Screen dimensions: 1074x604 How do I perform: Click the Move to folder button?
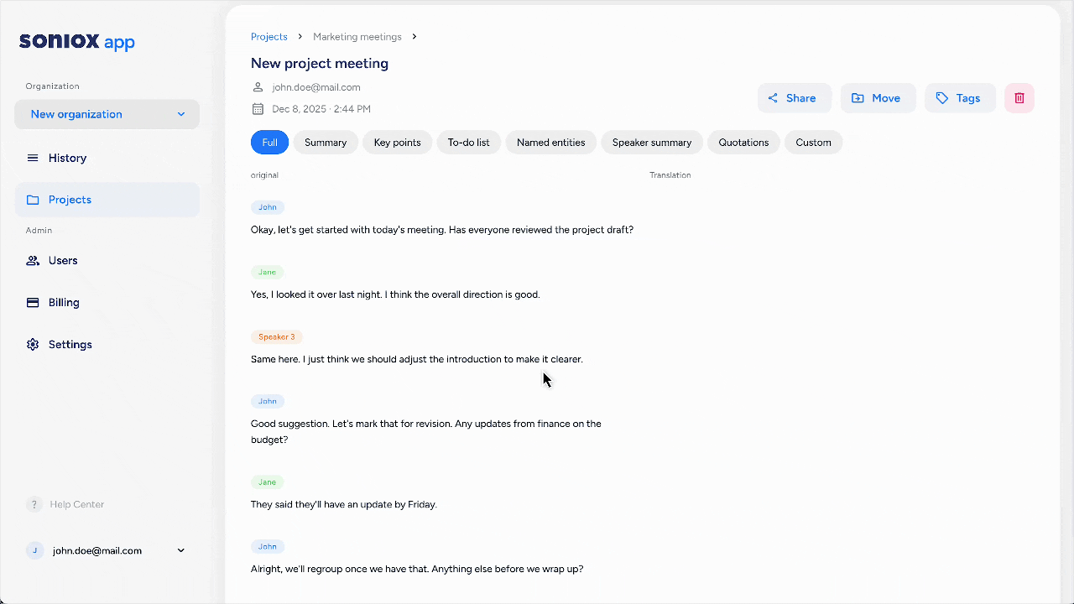pos(877,98)
